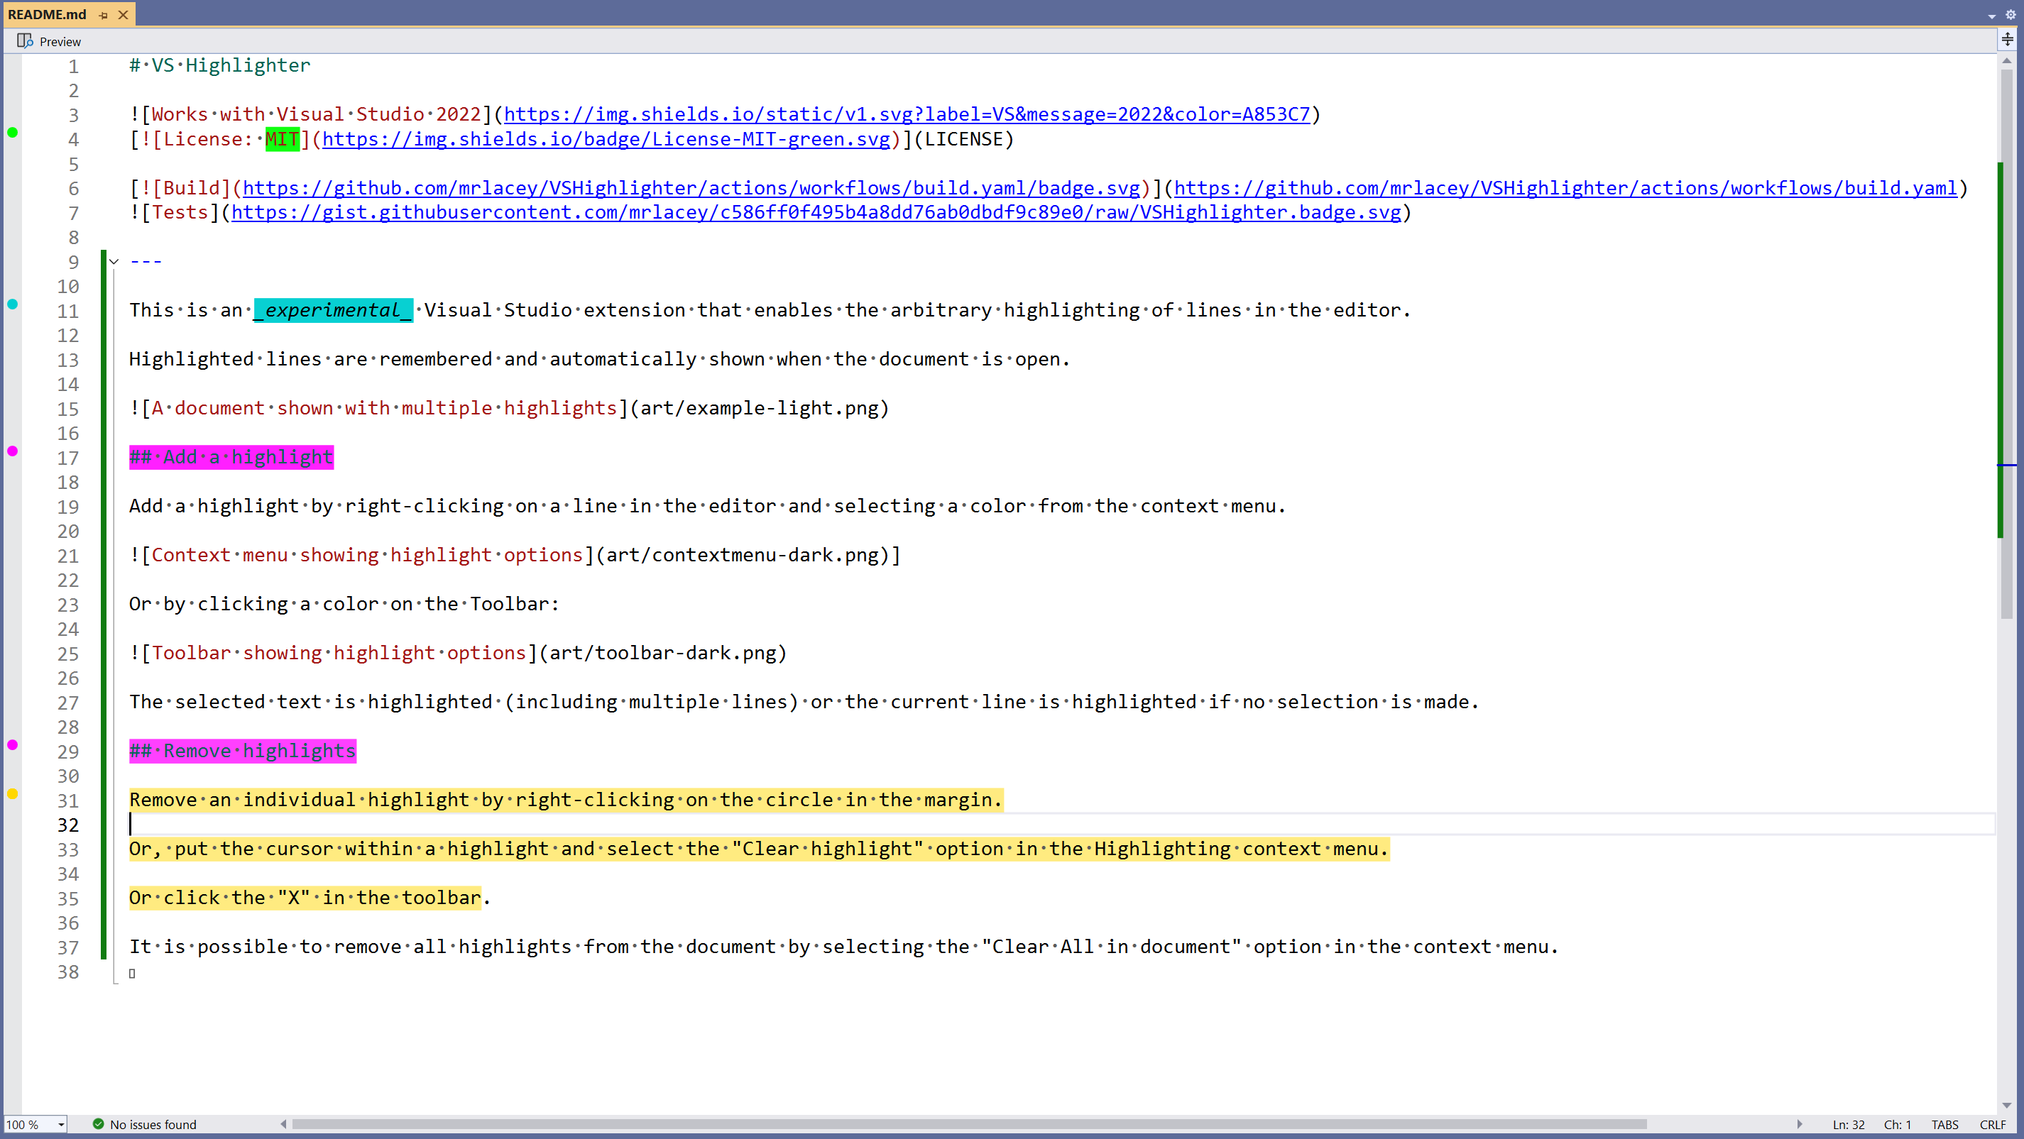The width and height of the screenshot is (2024, 1139).
Task: Click the Preview button label
Action: (x=60, y=42)
